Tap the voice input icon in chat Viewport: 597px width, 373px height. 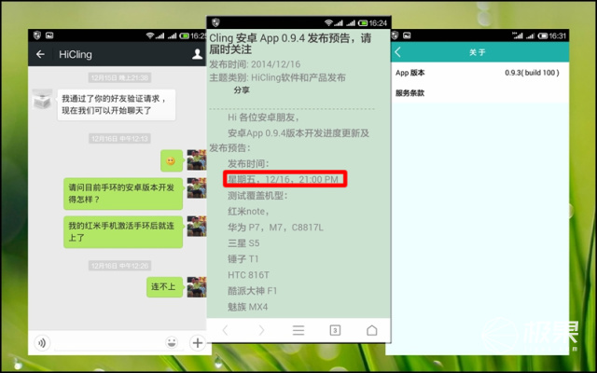click(42, 343)
